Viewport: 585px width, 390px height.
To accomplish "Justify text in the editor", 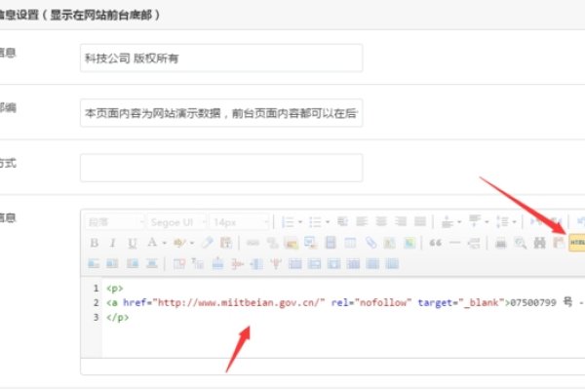I will pos(419,221).
